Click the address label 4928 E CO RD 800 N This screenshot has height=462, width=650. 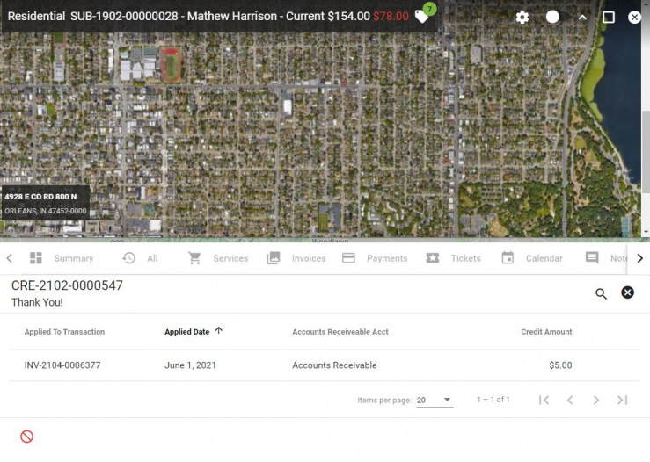pyautogui.click(x=40, y=197)
